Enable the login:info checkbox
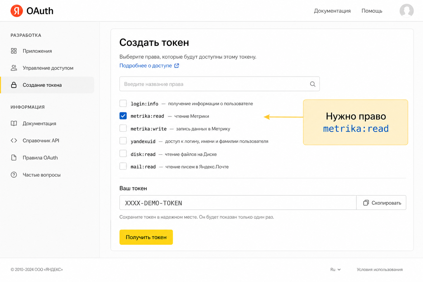 click(123, 103)
